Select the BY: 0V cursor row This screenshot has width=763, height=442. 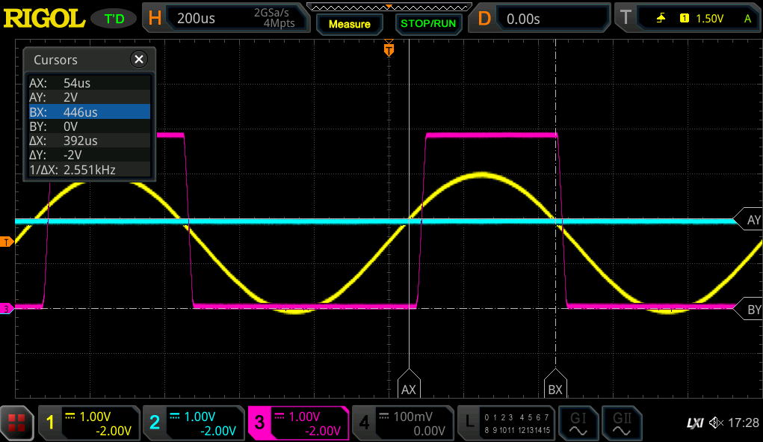(x=90, y=126)
